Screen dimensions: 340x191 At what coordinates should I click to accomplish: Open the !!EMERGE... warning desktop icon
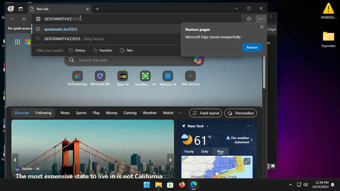pos(329,11)
